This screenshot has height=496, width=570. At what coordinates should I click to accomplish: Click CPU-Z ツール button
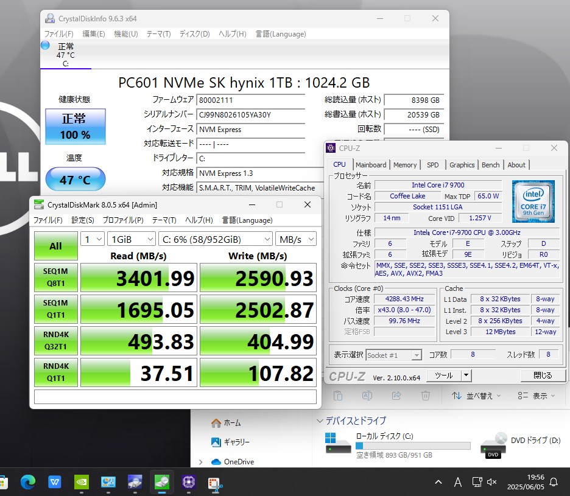443,375
